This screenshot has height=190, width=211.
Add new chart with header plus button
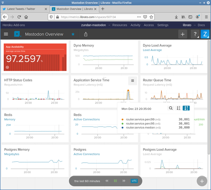(x=183, y=34)
